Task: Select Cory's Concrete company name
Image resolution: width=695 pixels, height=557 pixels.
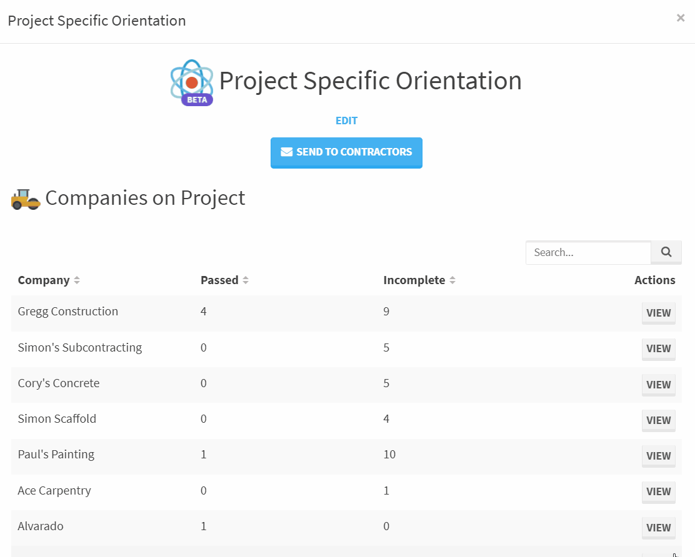Action: (x=59, y=383)
